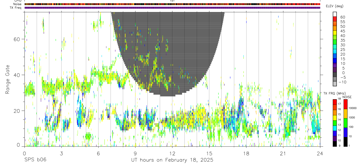Image resolution: width=360 pixels, height=166 pixels.
Task: Select the red ELEV swatch between 60 and 55
Action: (x=334, y=19)
